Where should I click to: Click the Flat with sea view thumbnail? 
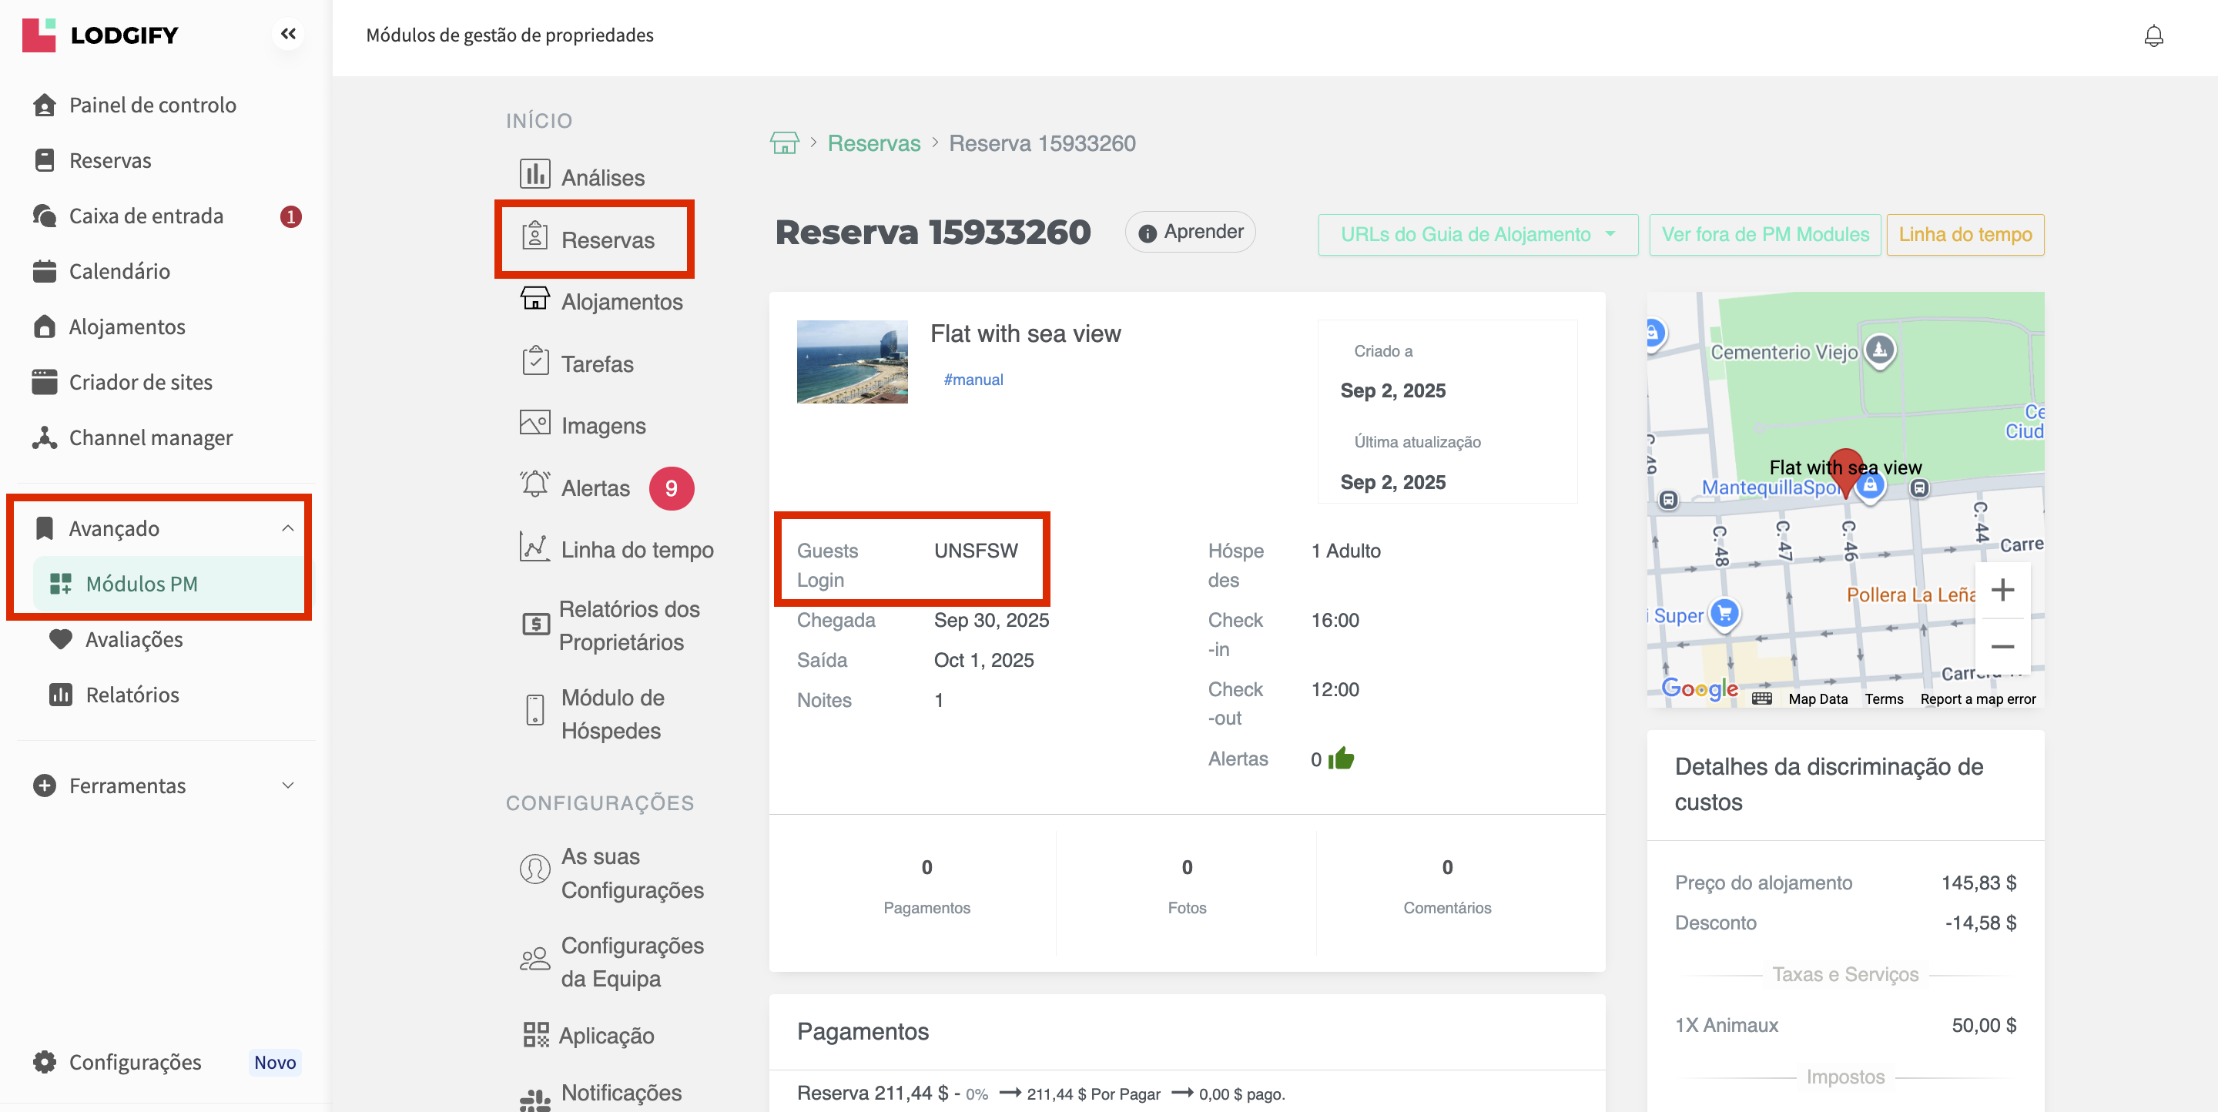[852, 361]
